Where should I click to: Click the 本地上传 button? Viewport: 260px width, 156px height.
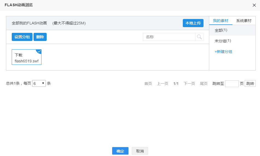click(193, 23)
